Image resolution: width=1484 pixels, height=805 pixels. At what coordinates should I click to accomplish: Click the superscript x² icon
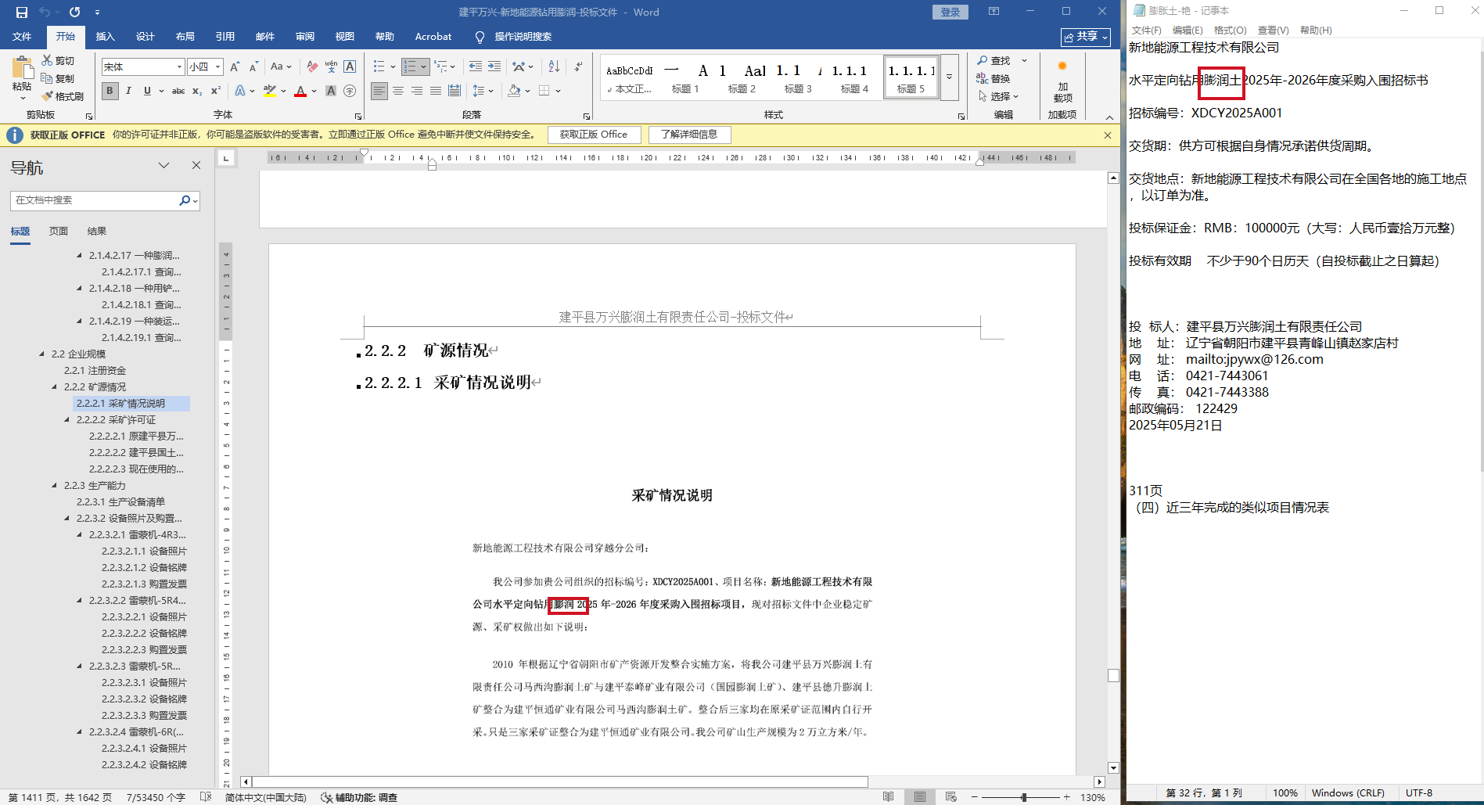click(216, 91)
